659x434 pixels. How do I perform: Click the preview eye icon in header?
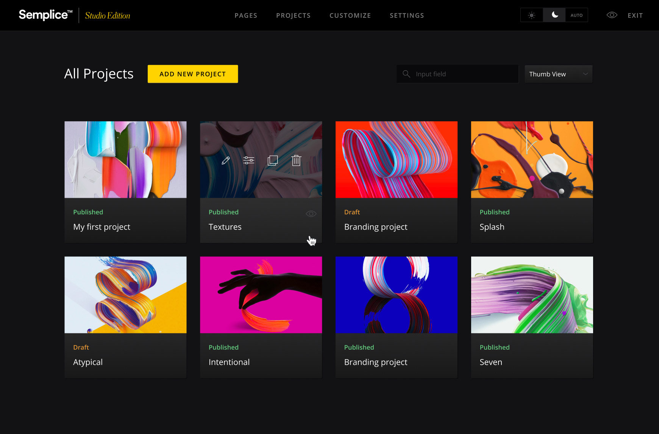(612, 15)
